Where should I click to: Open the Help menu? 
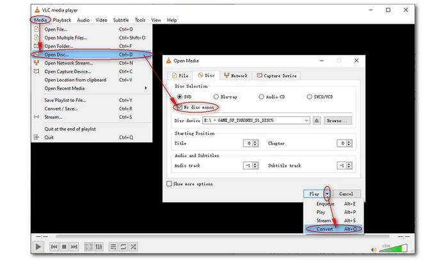tap(172, 20)
